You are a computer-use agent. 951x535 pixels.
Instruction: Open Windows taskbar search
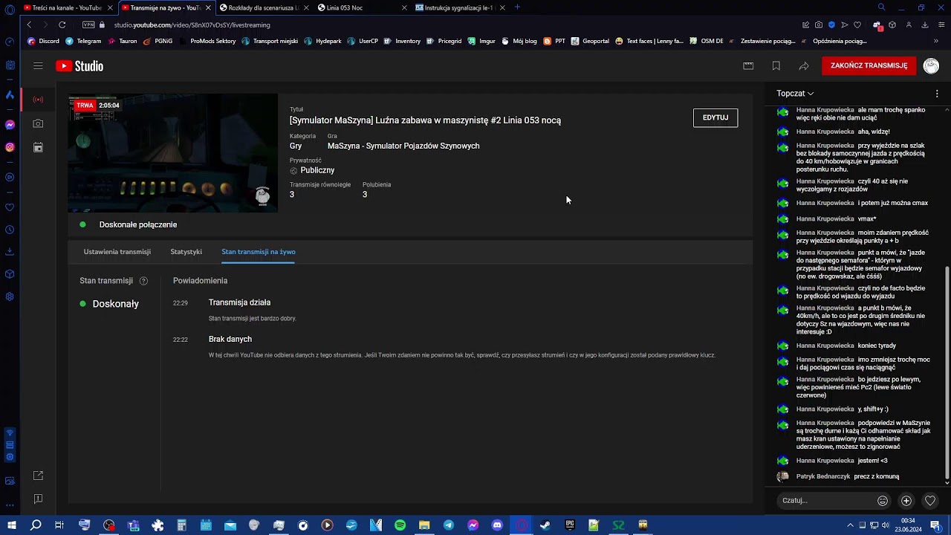click(36, 525)
